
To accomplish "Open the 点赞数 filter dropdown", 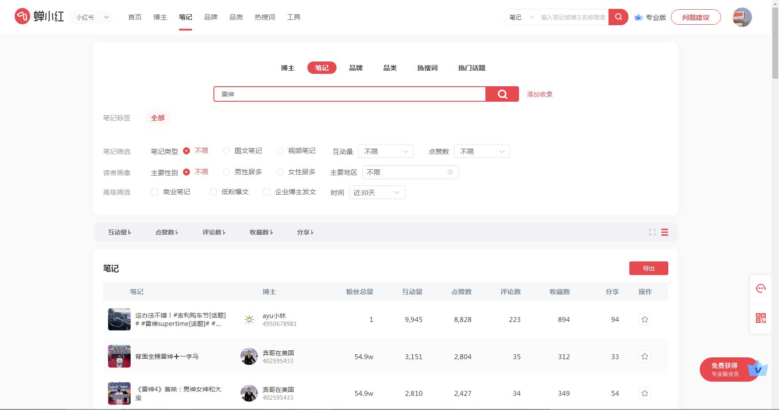I will (x=482, y=151).
